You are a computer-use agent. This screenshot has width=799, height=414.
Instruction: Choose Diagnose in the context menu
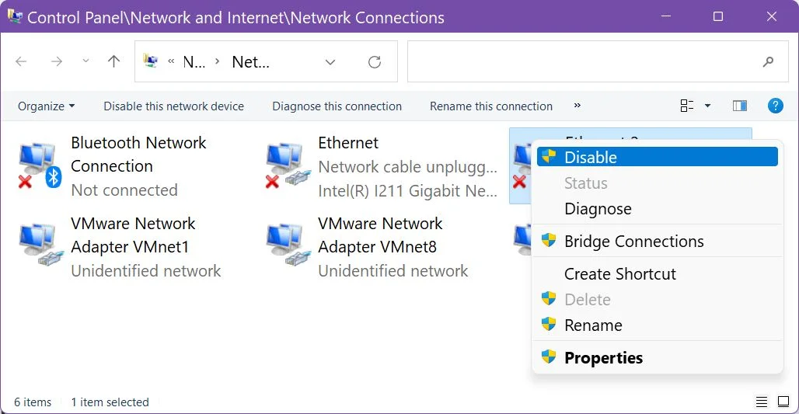[658, 209]
